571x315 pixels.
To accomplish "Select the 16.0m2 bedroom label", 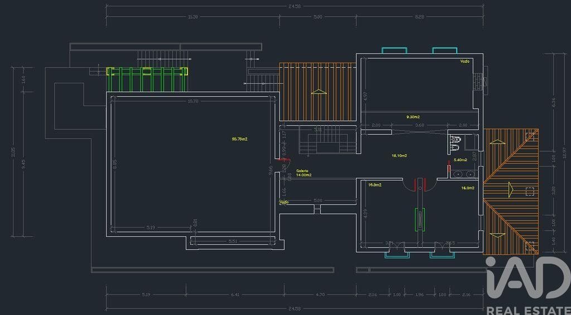I will [468, 188].
